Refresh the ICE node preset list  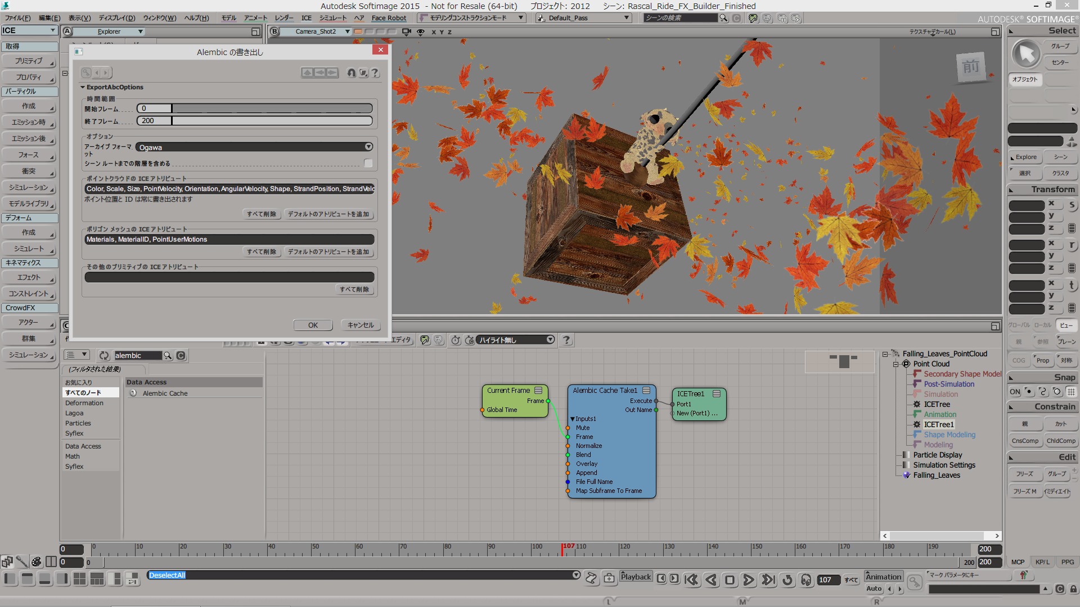[104, 356]
